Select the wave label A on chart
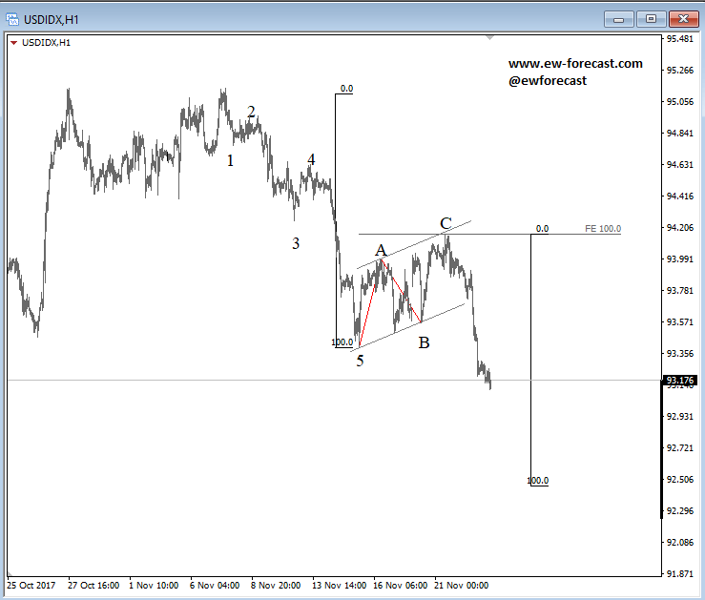The width and height of the screenshot is (705, 600). (382, 251)
